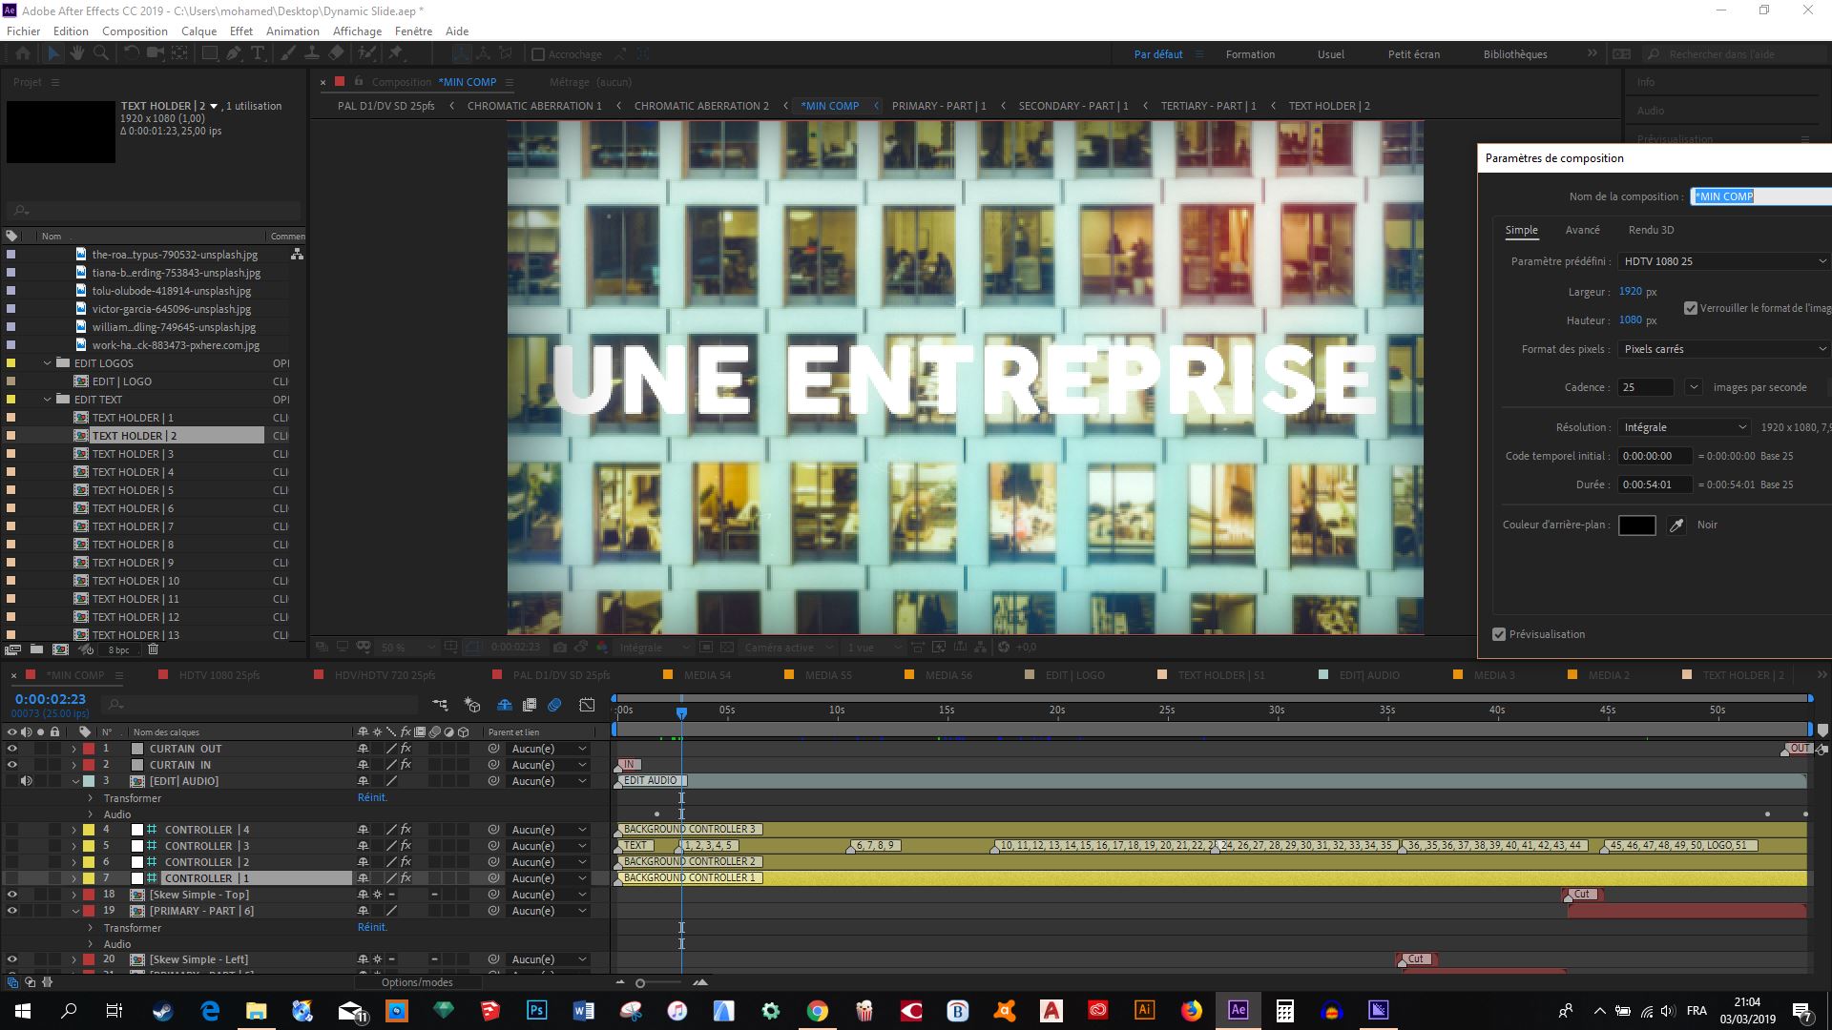
Task: Open the Animation menu
Action: pyautogui.click(x=292, y=31)
